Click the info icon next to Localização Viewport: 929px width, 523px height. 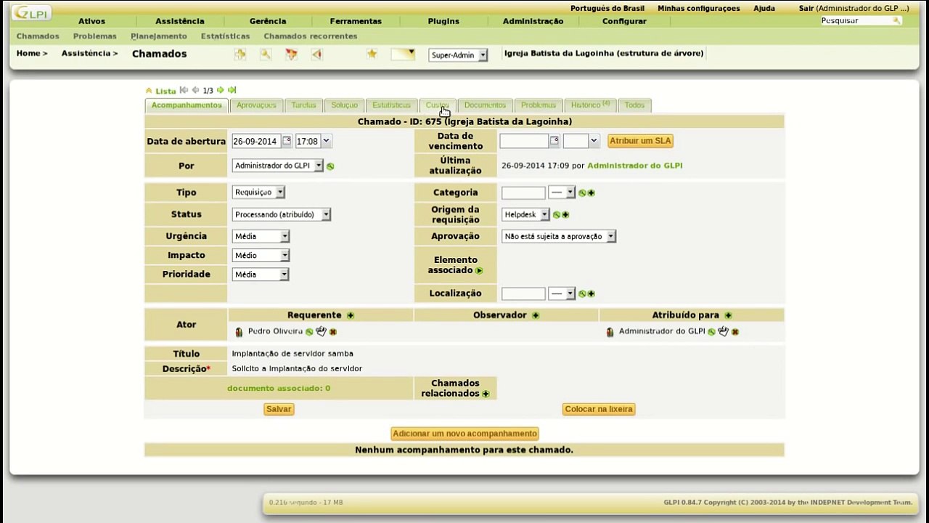point(582,293)
